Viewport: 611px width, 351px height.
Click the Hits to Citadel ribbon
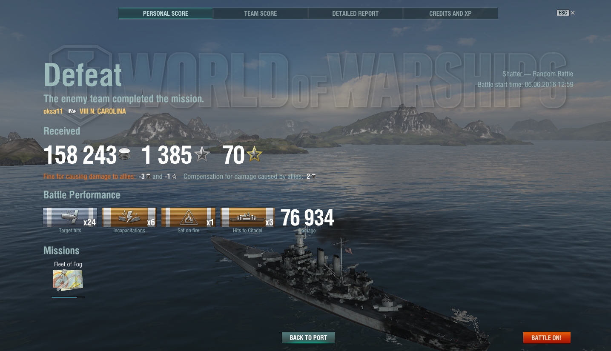point(247,217)
